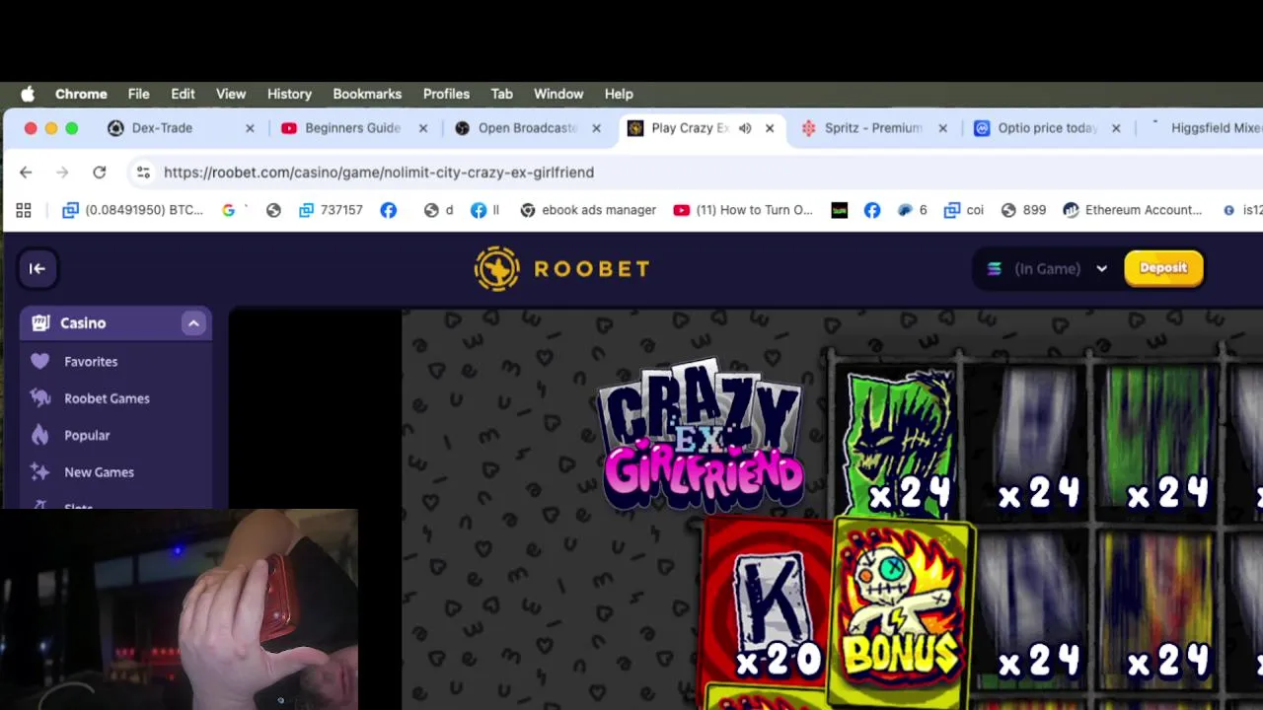This screenshot has height=710, width=1263.
Task: Go forward to next page
Action: click(x=62, y=173)
